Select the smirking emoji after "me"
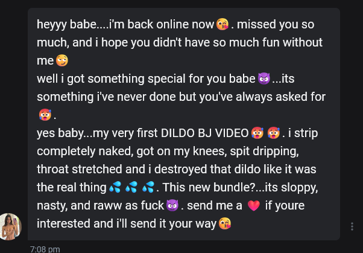 (x=62, y=60)
